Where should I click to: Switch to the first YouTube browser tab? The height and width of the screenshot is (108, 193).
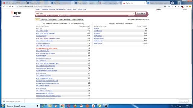coord(14,3)
